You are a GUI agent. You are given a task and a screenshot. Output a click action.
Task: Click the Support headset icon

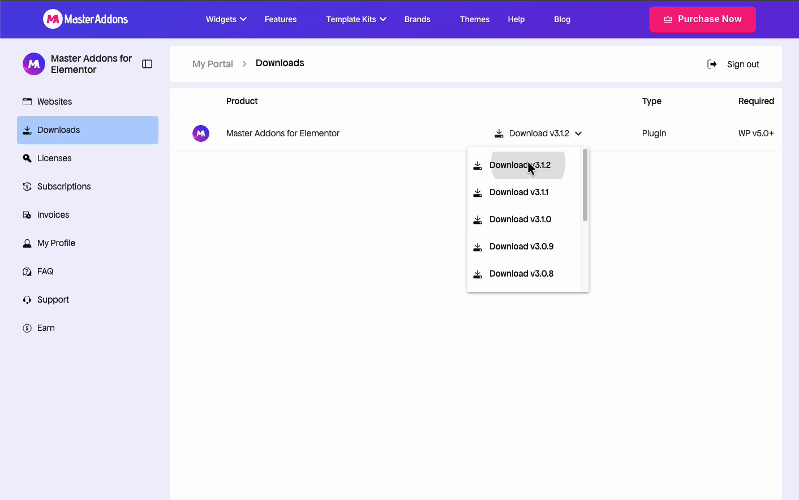(x=27, y=300)
